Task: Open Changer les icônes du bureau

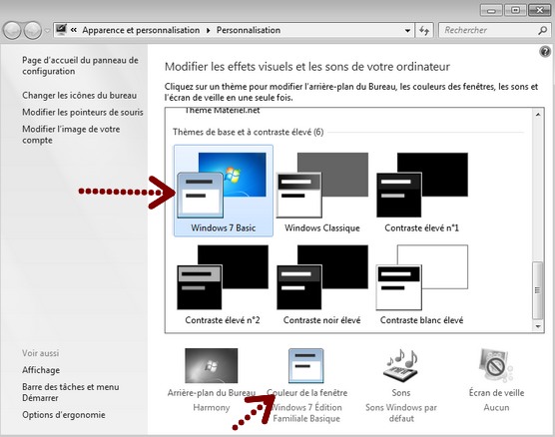Action: (x=79, y=95)
